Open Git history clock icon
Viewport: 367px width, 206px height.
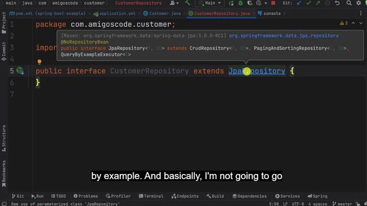327,3
